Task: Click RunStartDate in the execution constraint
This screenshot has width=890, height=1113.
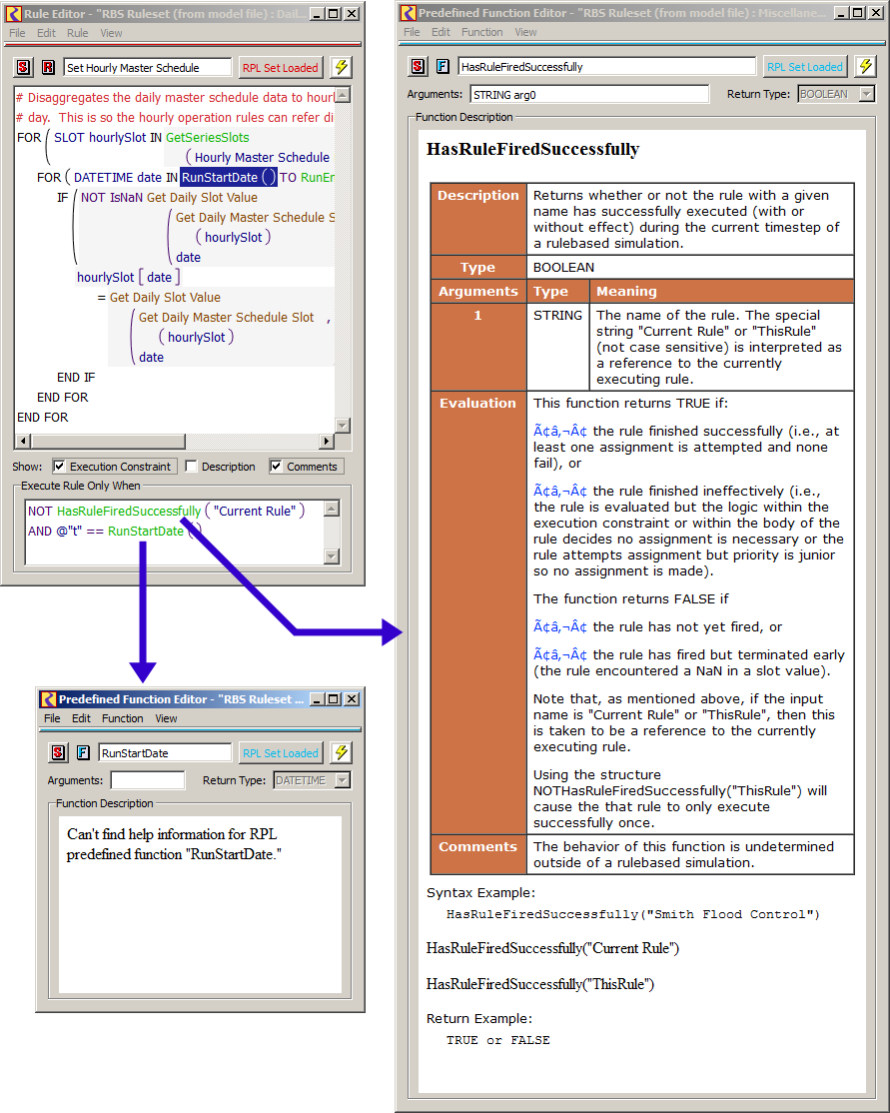Action: (x=146, y=531)
